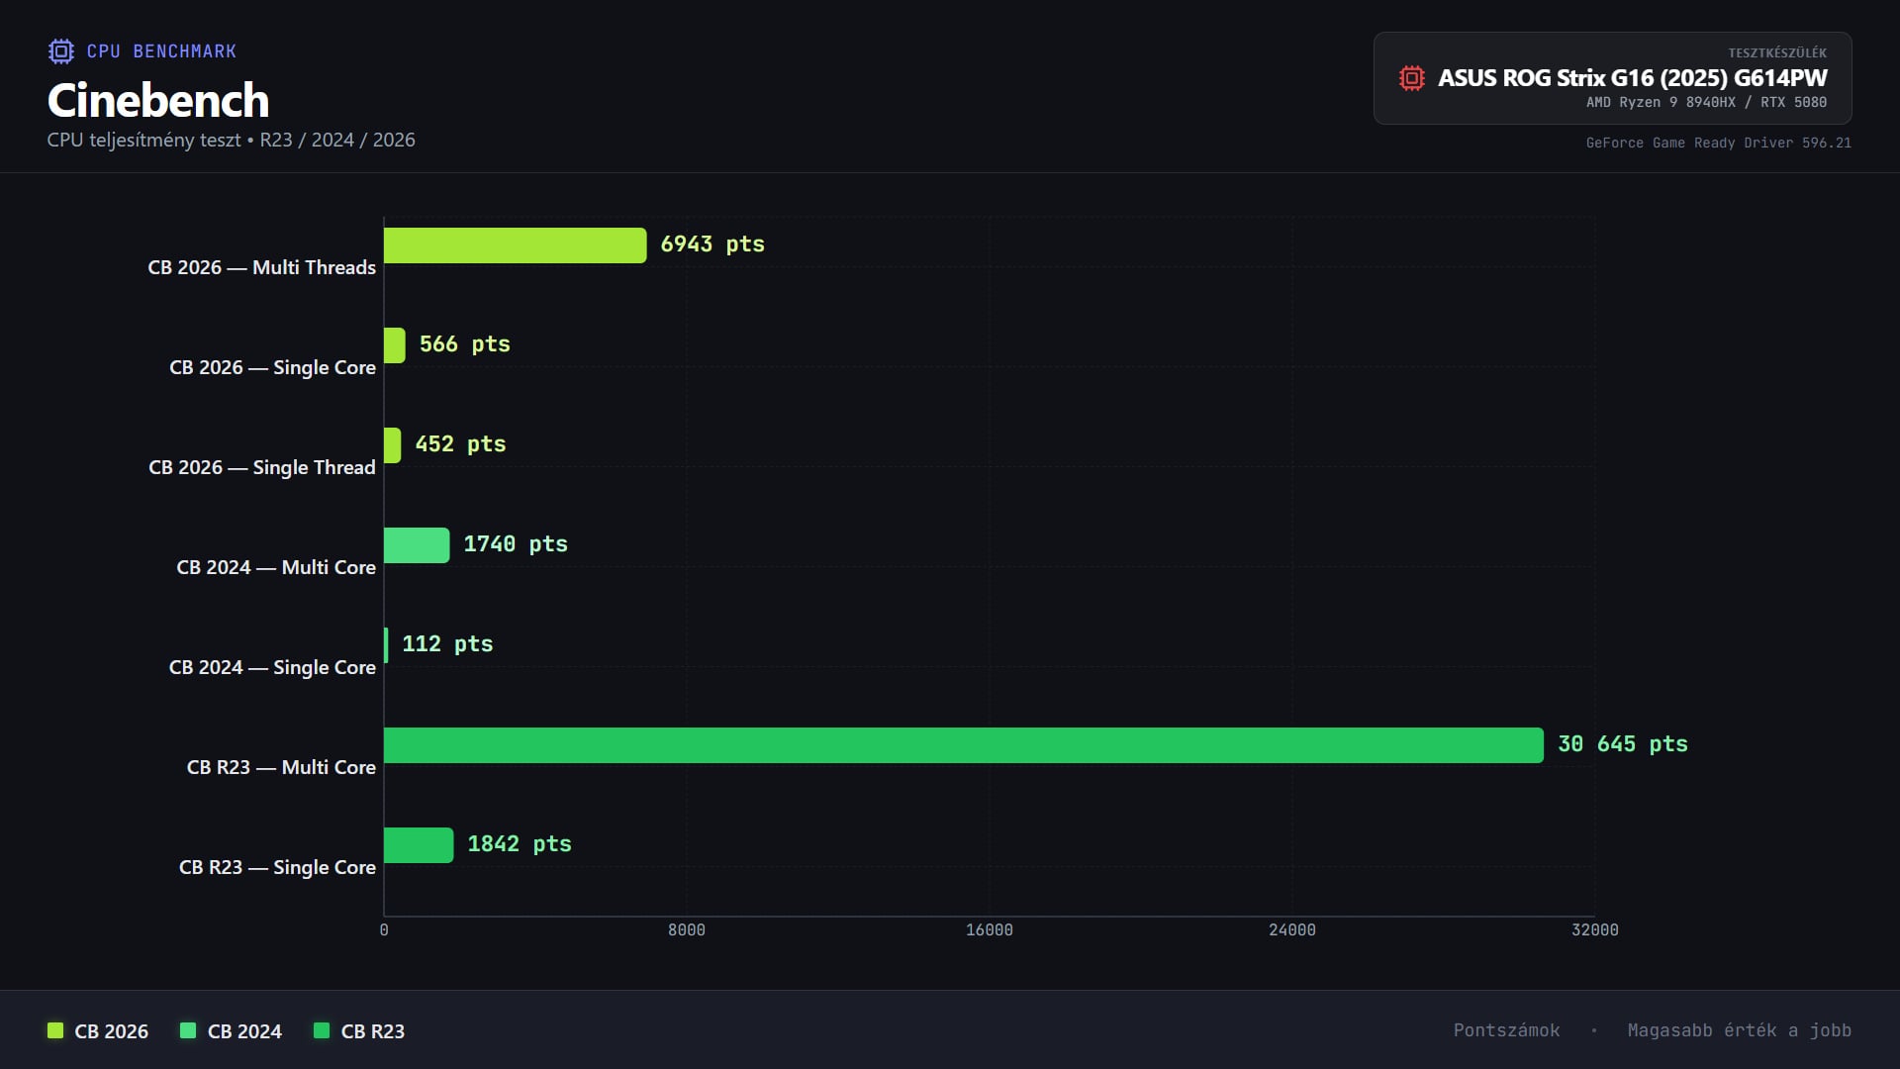This screenshot has width=1900, height=1069.
Task: Toggle the CB 2026 legend swatch
Action: (55, 1030)
